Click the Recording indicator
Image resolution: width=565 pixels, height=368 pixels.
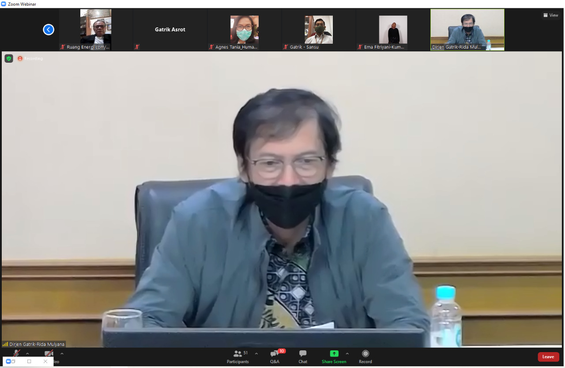30,58
